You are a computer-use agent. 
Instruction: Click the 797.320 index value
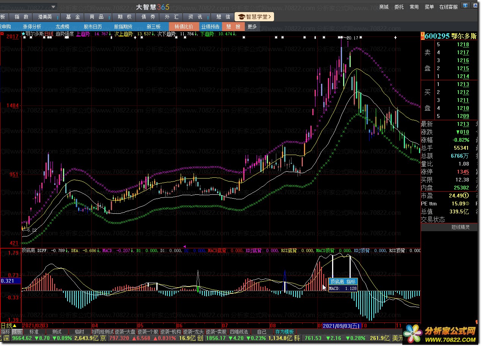pos(119,338)
